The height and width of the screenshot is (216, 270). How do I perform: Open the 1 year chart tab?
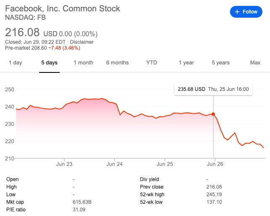coord(186,63)
